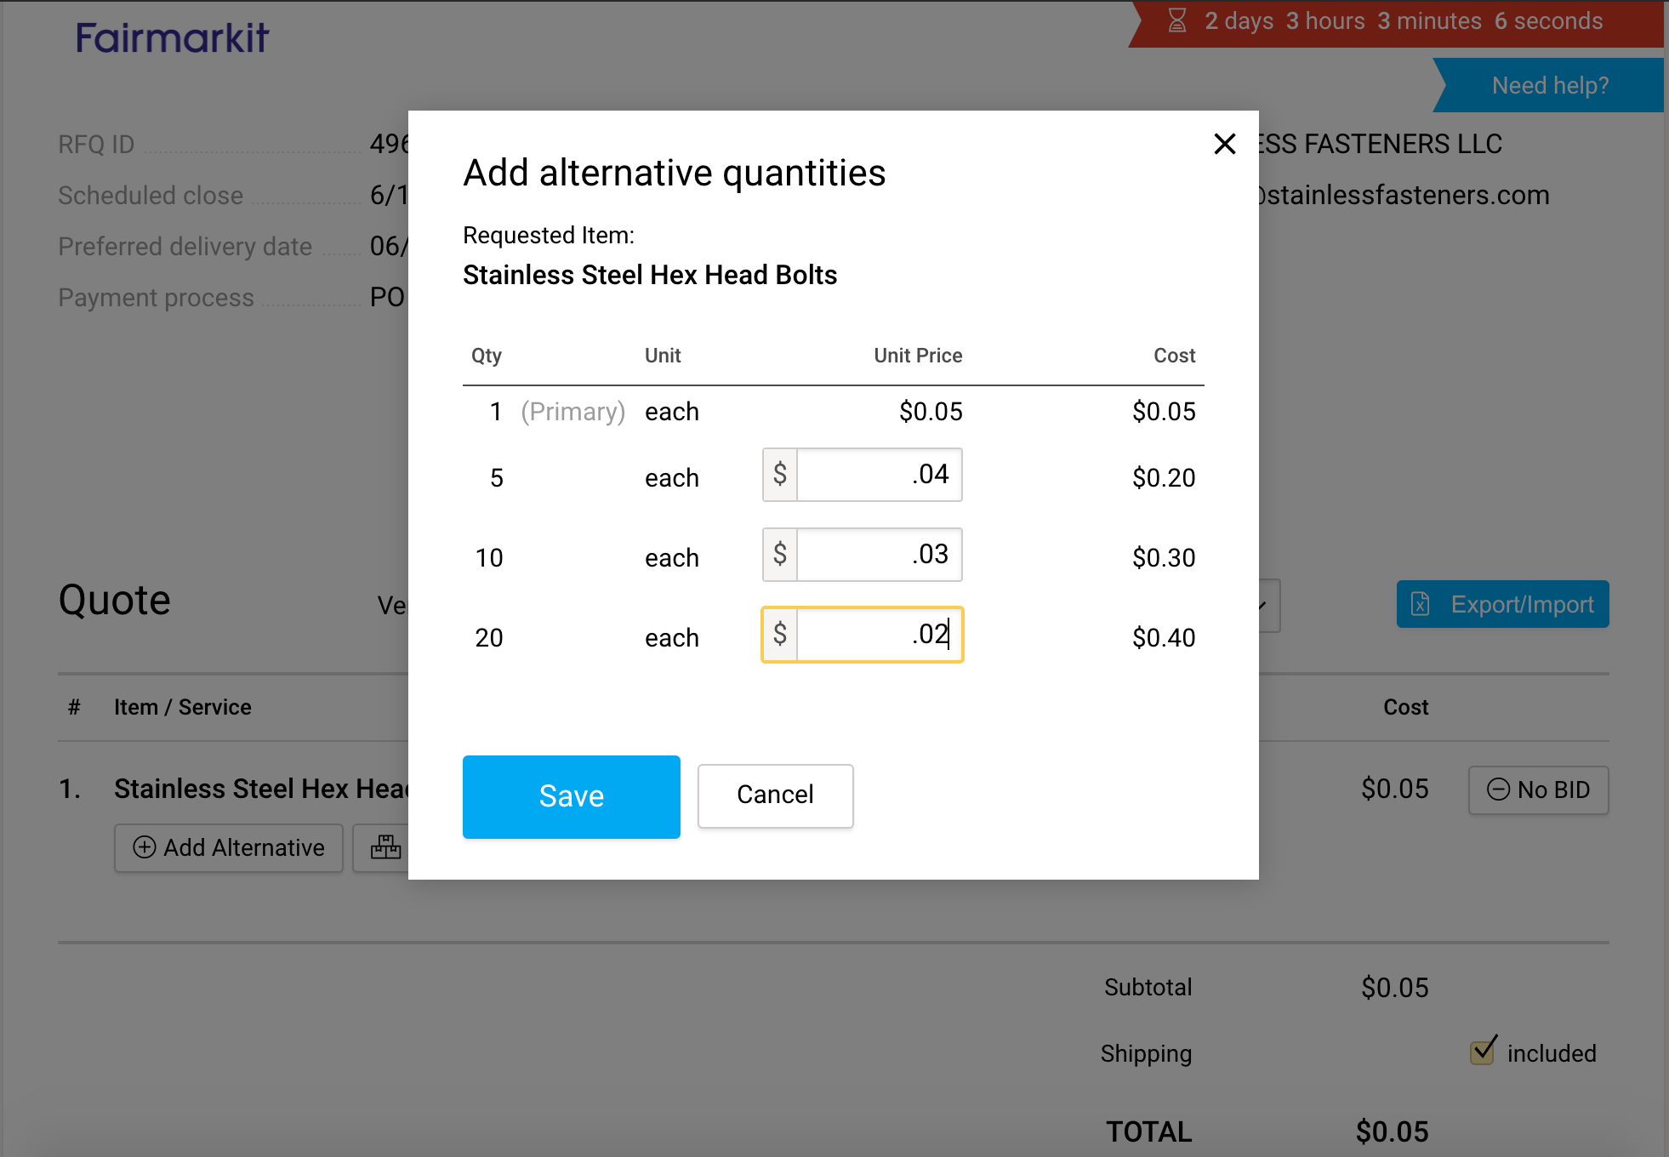
Task: Click the Export/Import button
Action: coord(1502,604)
